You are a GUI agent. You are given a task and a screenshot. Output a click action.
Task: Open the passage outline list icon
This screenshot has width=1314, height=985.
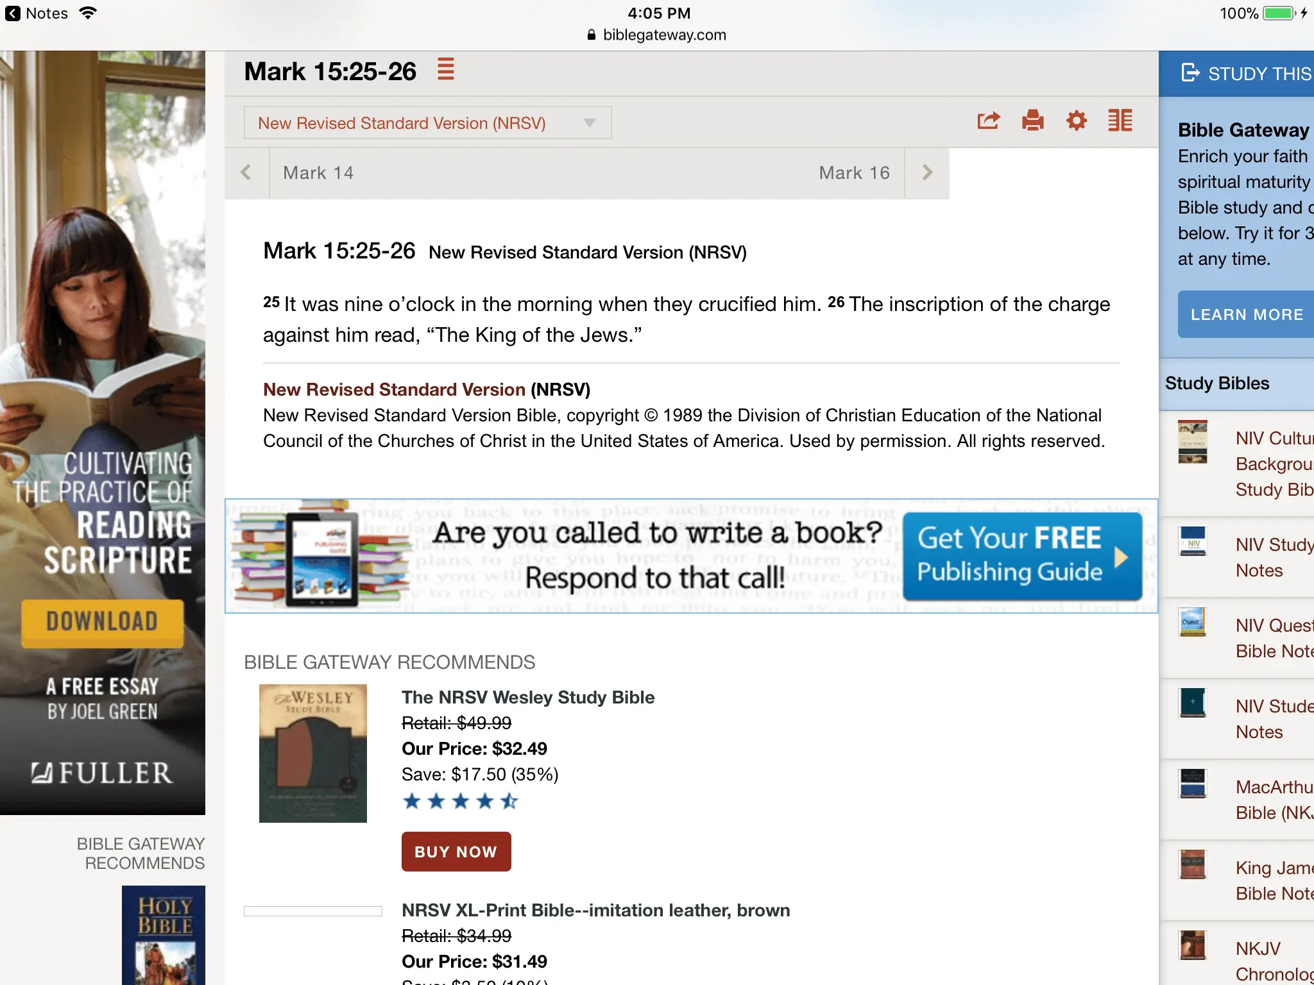tap(446, 69)
